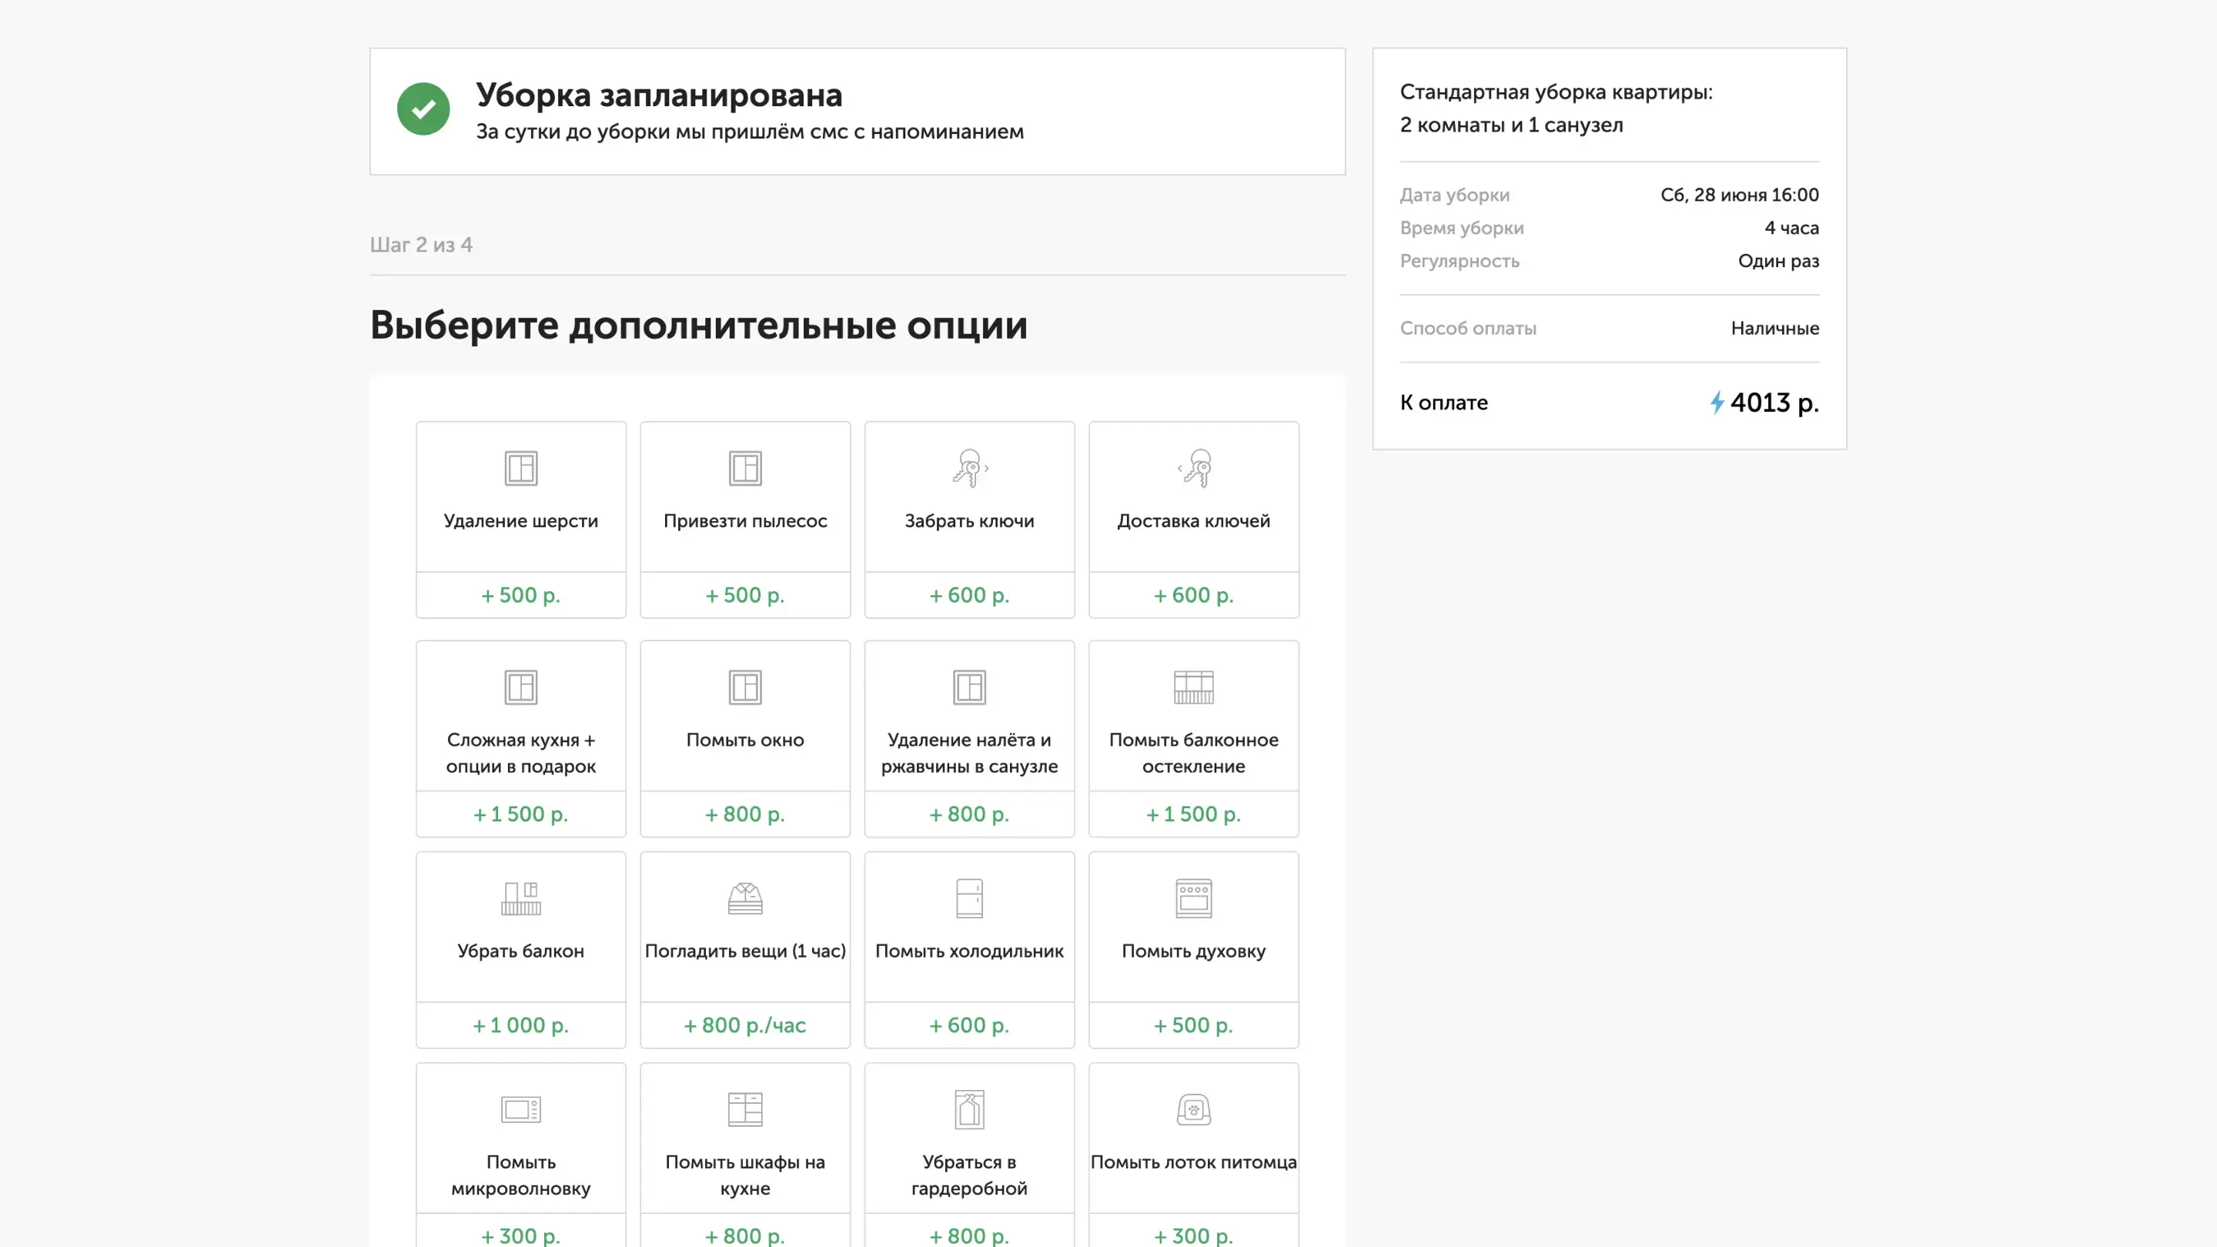Viewport: 2217px width, 1247px height.
Task: Select the Привезти пылесос icon
Action: 744,468
